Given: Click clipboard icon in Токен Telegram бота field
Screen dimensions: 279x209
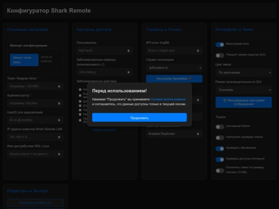Looking at the screenshot, I should pos(59,86).
